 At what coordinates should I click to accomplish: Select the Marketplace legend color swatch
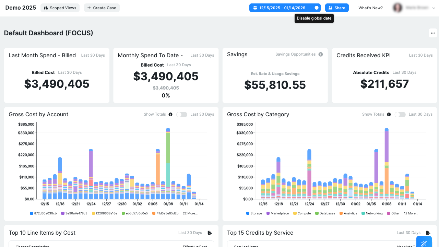268,213
